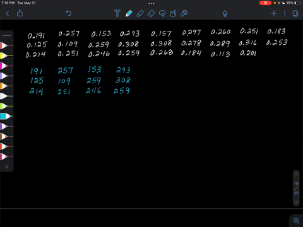Choose the white pen
Image resolution: width=303 pixels, height=227 pixels.
pyautogui.click(x=6, y=96)
